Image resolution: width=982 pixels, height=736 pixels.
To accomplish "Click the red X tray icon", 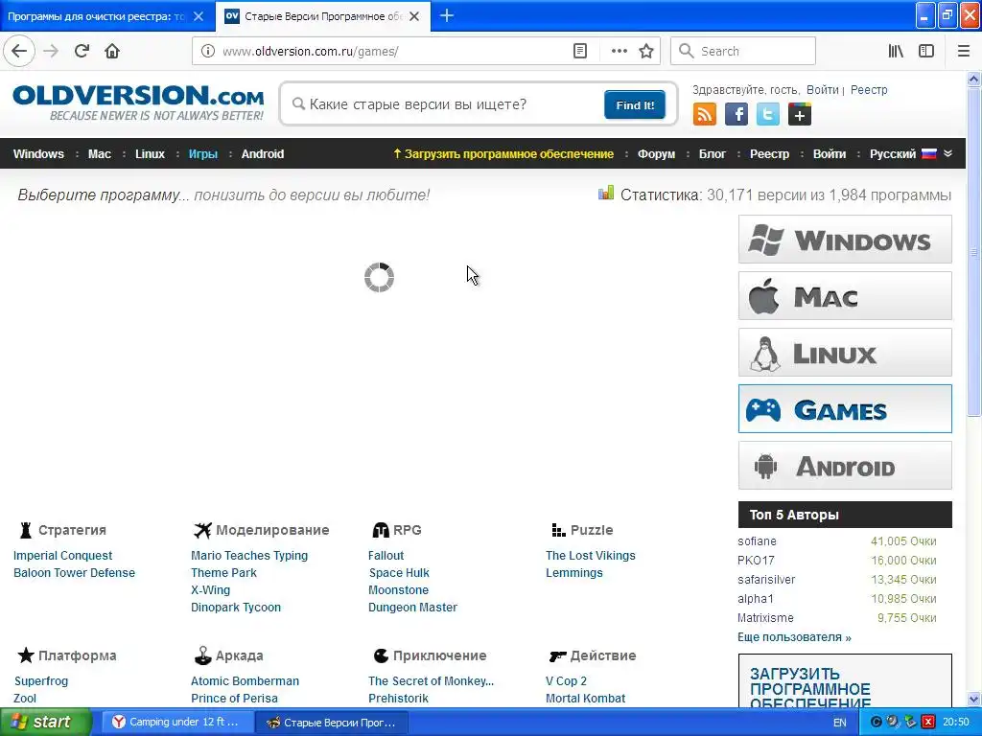I will coord(928,722).
